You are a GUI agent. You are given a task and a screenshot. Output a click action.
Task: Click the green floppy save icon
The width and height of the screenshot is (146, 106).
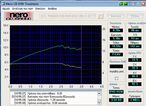[x=126, y=4]
